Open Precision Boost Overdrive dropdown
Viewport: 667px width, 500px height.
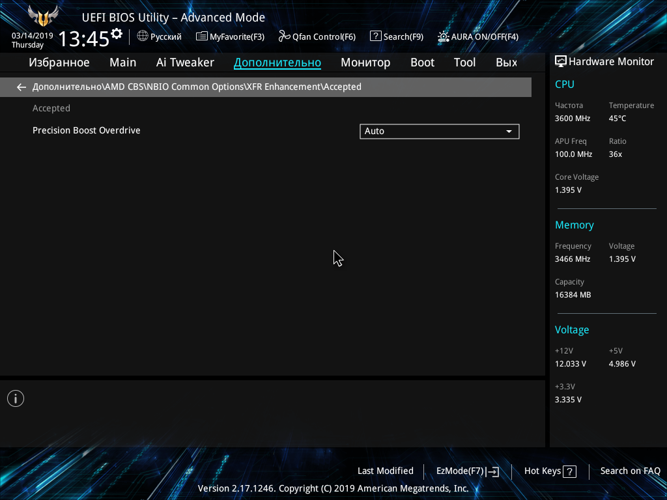pos(440,132)
